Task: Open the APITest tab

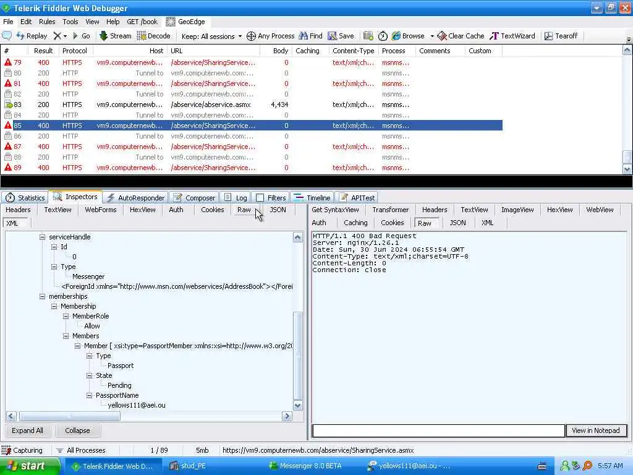Action: click(357, 197)
